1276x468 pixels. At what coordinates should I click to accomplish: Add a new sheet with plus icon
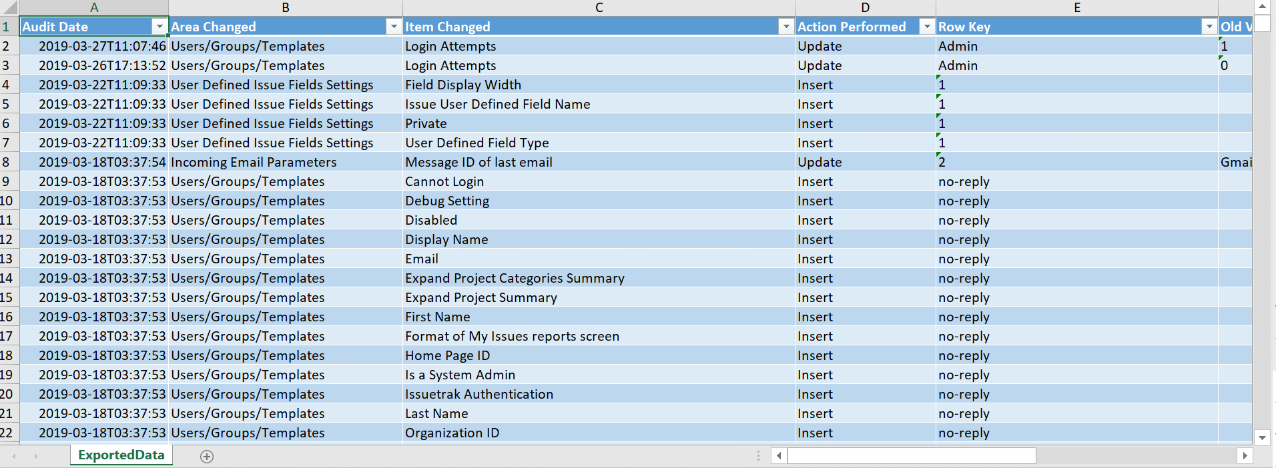[x=207, y=457]
